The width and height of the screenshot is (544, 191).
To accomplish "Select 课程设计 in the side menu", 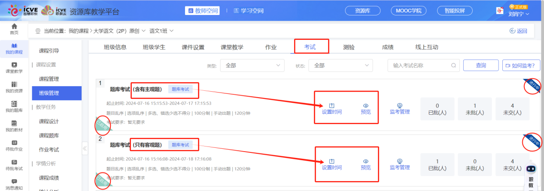I will pyautogui.click(x=49, y=121).
